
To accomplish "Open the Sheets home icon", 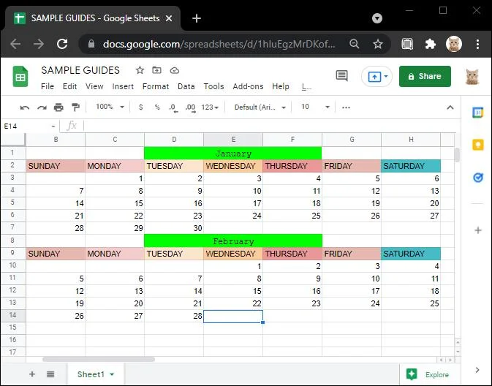I will tap(20, 76).
